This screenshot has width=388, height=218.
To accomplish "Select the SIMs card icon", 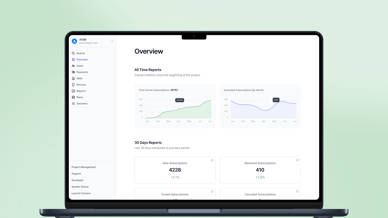I will [74, 78].
